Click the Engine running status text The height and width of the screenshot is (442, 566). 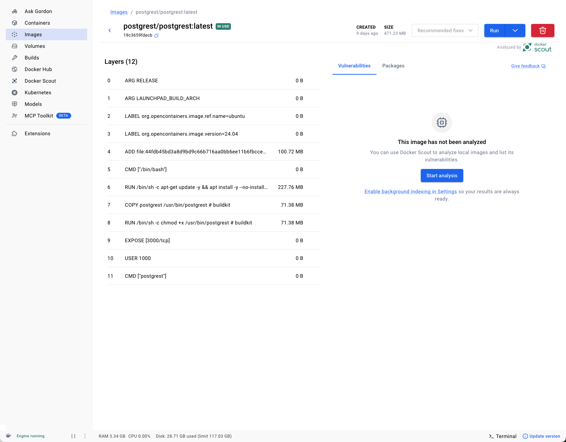[30, 436]
